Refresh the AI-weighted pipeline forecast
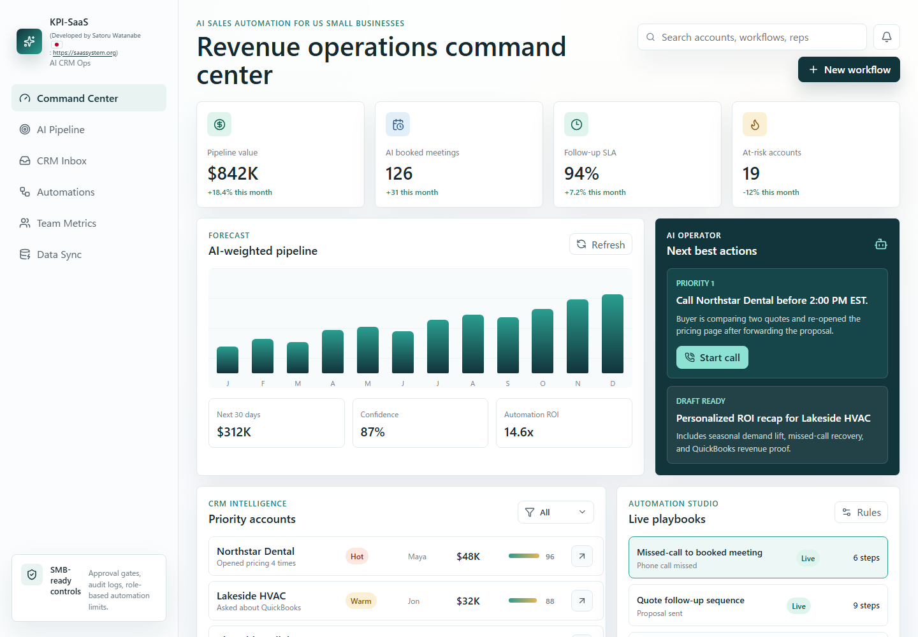This screenshot has width=918, height=637. point(601,245)
